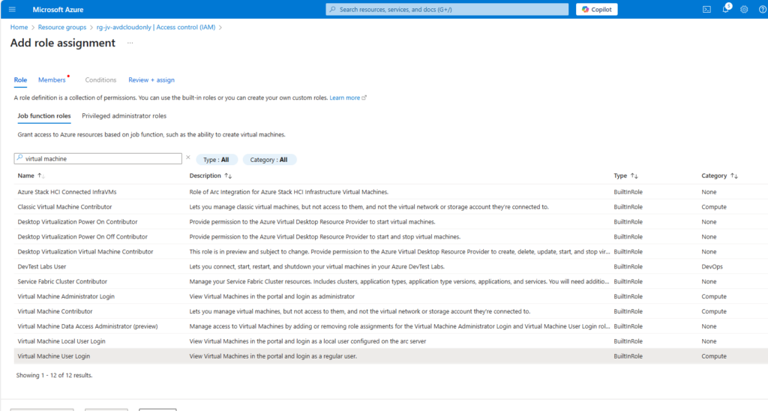
Task: Sort roles by Name column arrow
Action: (40, 175)
